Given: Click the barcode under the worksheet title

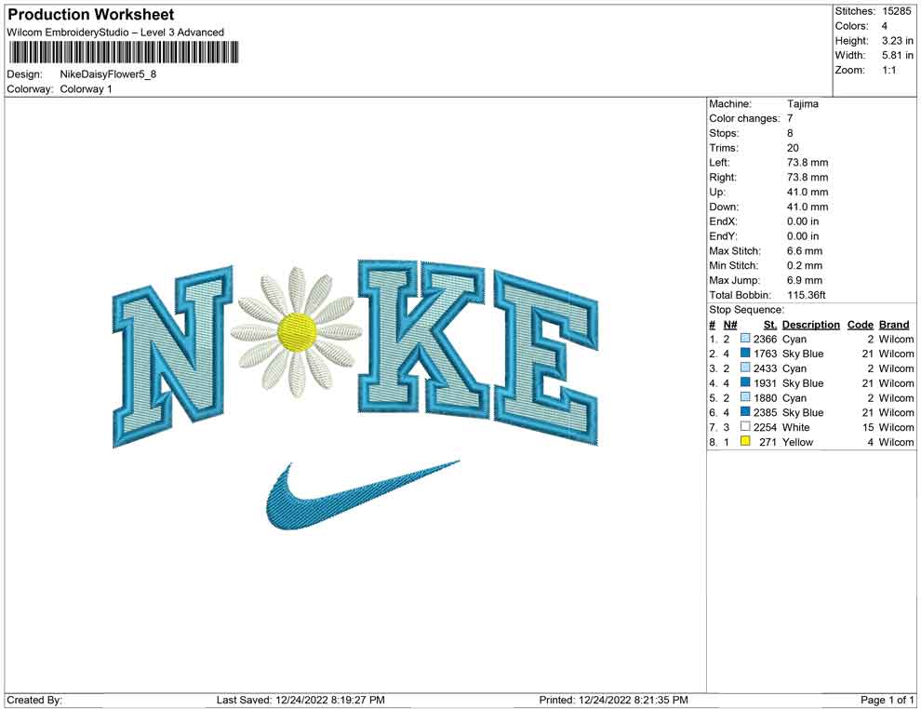Looking at the screenshot, I should click(x=123, y=52).
